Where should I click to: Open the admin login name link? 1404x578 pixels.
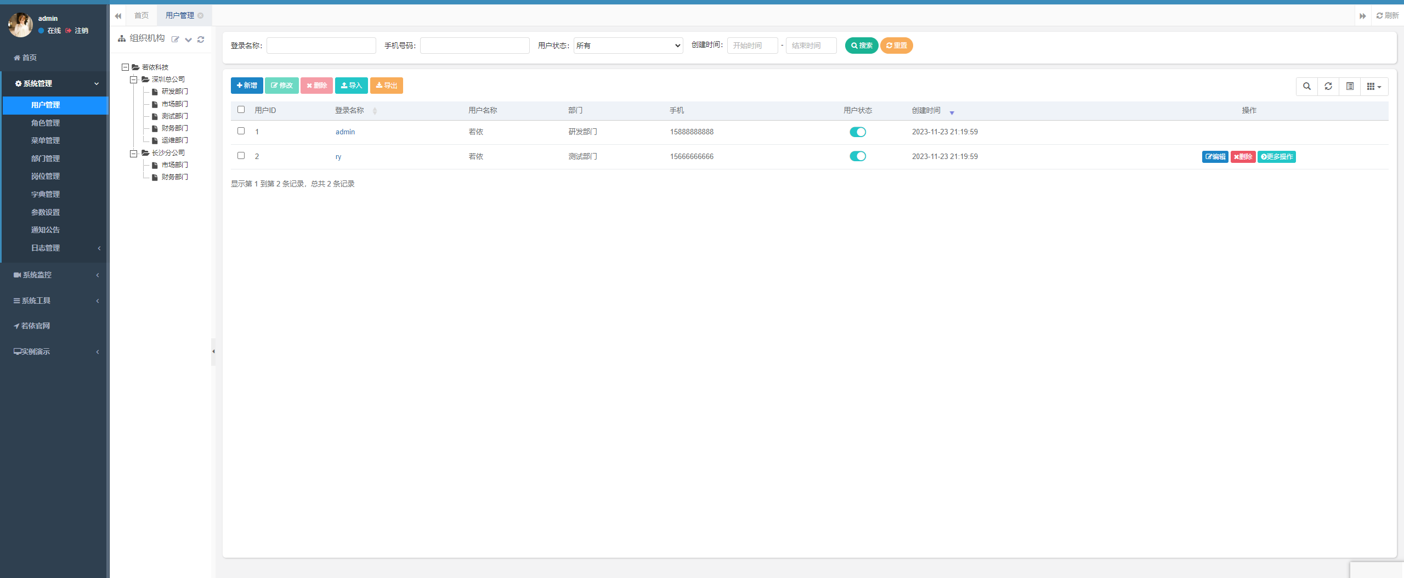pos(345,132)
